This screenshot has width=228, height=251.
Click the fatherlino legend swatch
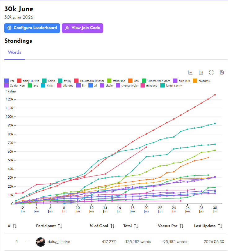pyautogui.click(x=109, y=81)
